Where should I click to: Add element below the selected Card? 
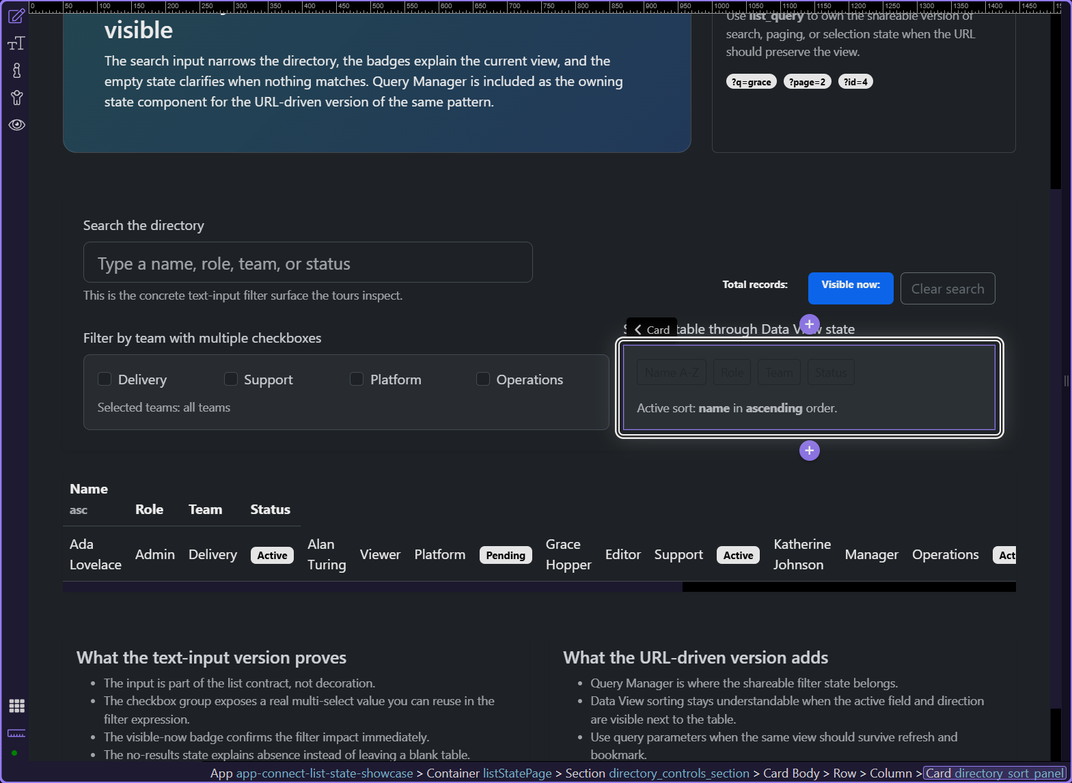810,451
